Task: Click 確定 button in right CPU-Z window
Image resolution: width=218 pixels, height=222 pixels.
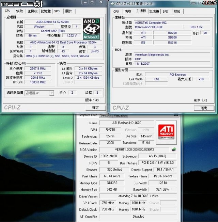Action: pyautogui.click(x=204, y=108)
